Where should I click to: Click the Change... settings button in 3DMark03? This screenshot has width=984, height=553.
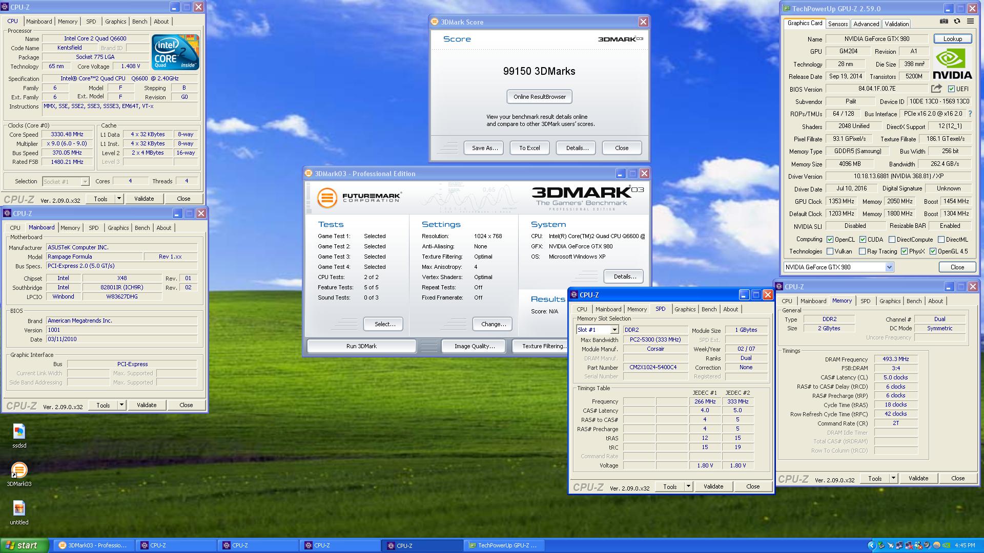click(x=493, y=324)
